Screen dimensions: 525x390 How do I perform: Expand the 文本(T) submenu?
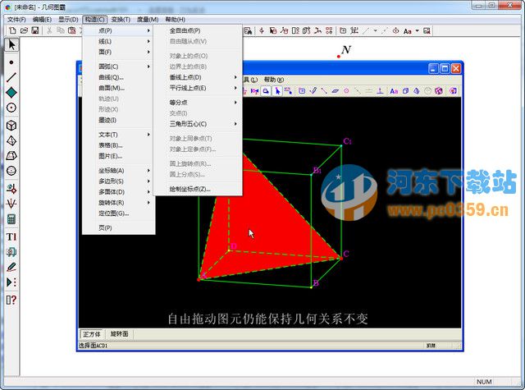118,135
